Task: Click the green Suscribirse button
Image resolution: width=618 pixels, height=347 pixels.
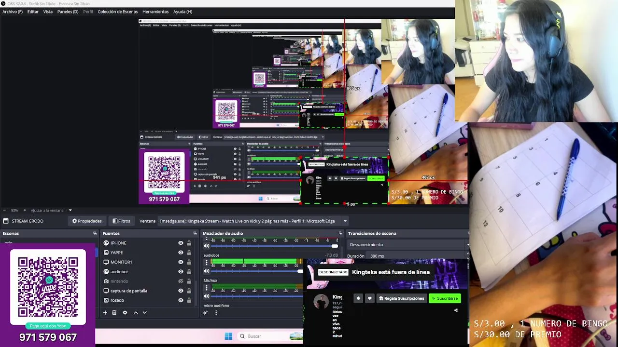Action: [x=445, y=298]
